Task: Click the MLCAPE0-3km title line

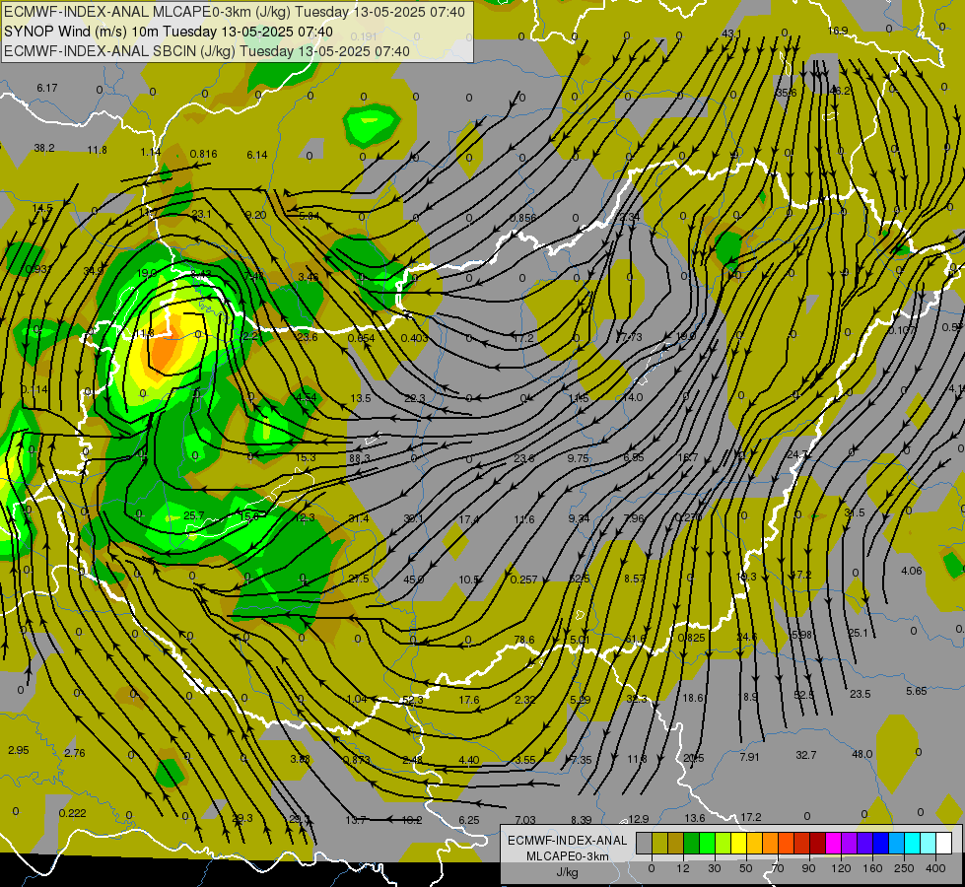Action: [x=235, y=12]
